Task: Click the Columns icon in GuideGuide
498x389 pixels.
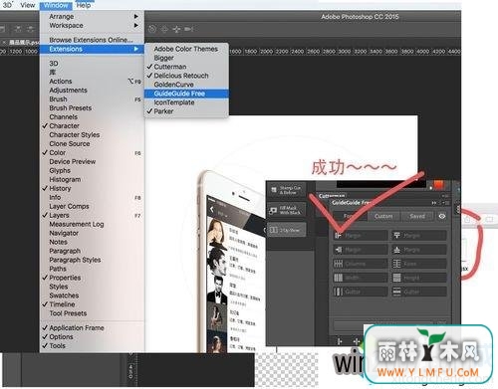Action: coord(338,264)
